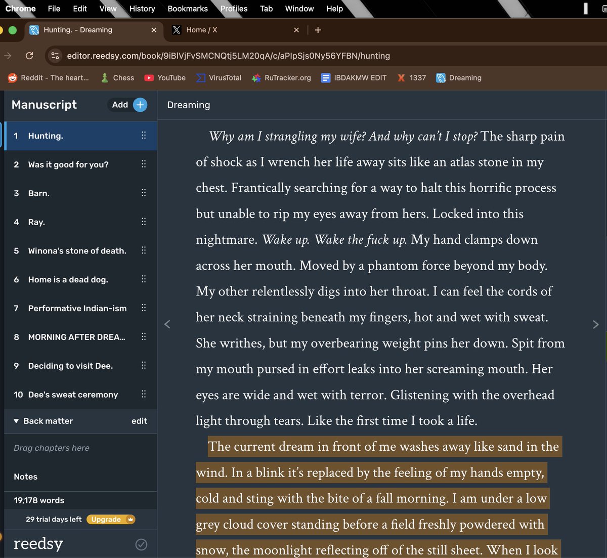Image resolution: width=607 pixels, height=558 pixels.
Task: Select the Hunting. - Dreaming tab
Action: pyautogui.click(x=93, y=30)
